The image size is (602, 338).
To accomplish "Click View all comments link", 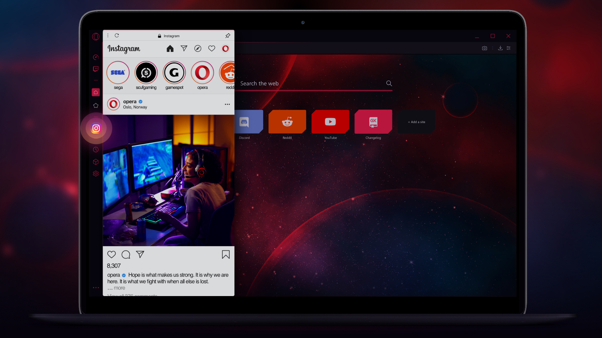I will point(132,295).
